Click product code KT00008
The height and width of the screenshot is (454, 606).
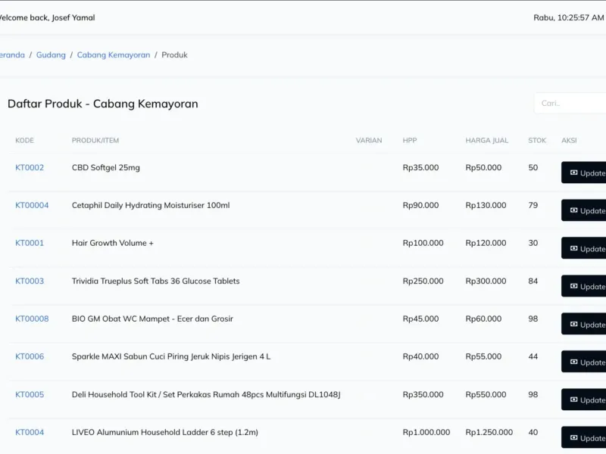pyautogui.click(x=32, y=319)
